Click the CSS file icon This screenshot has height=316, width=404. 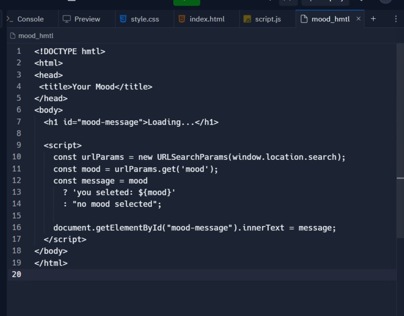tap(123, 19)
